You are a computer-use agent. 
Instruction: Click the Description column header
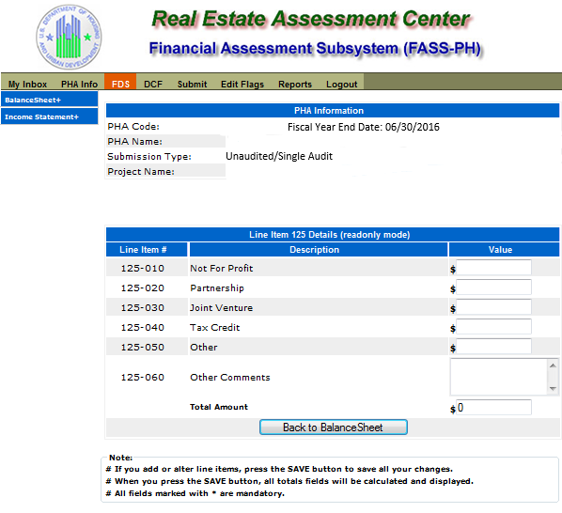click(x=319, y=250)
